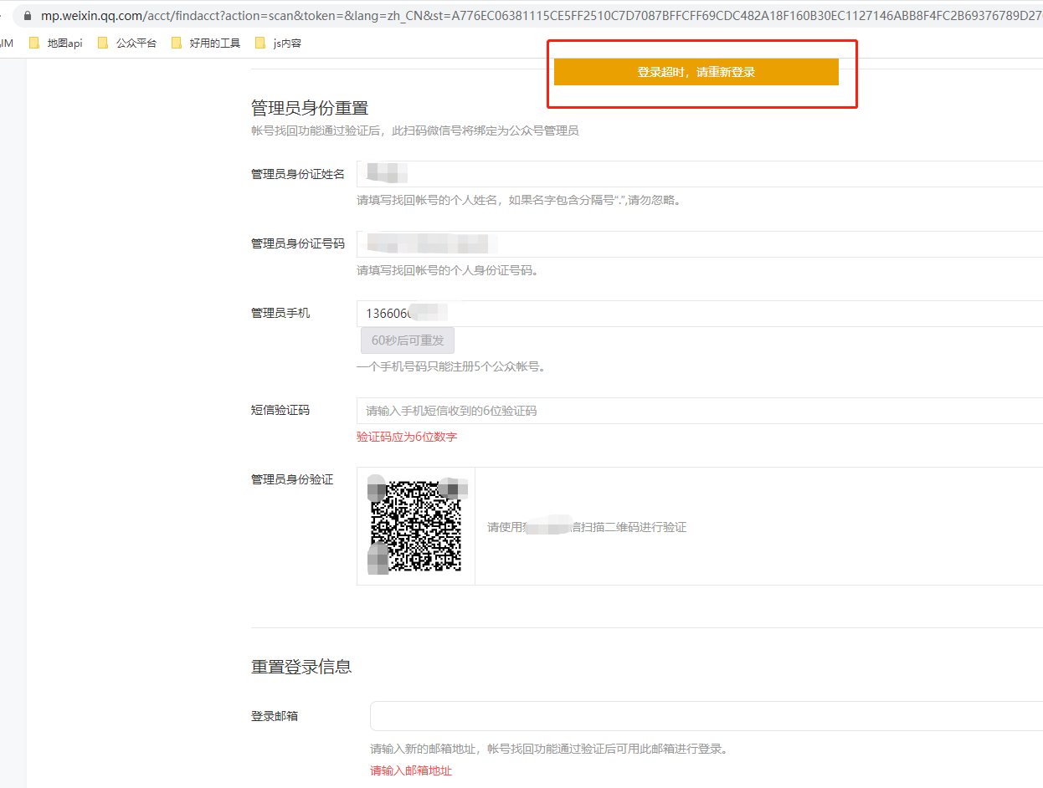Open the 地图api bookmark folder
This screenshot has width=1043, height=788.
[x=56, y=43]
